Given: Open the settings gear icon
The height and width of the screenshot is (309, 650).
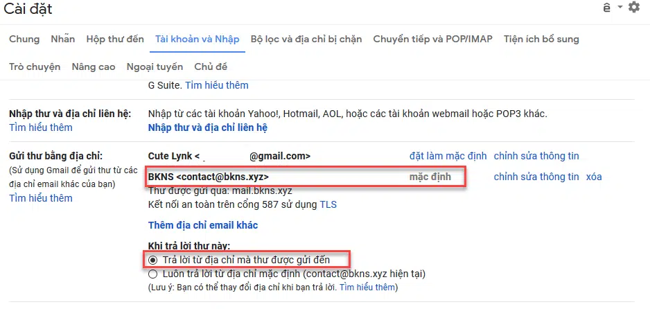Looking at the screenshot, I should tap(634, 7).
